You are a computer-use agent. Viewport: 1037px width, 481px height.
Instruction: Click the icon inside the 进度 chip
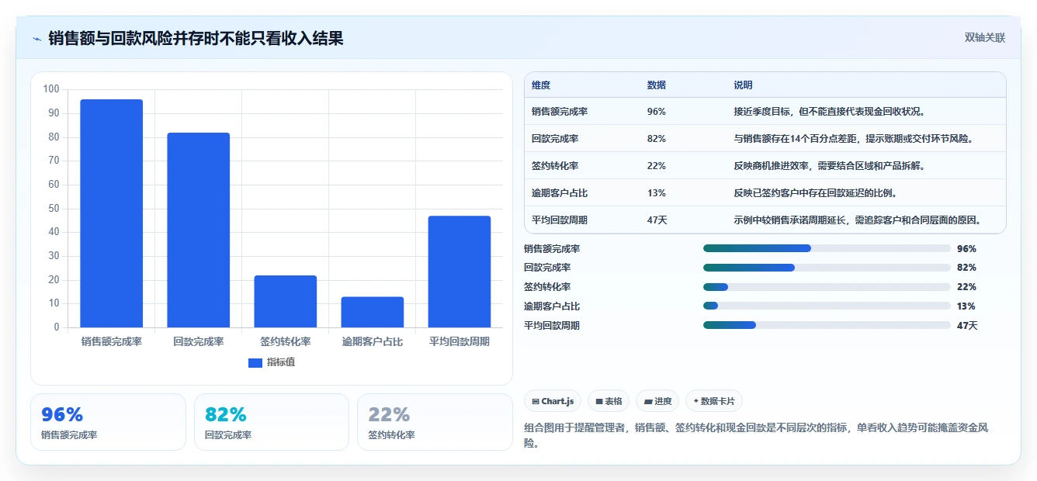tap(648, 401)
